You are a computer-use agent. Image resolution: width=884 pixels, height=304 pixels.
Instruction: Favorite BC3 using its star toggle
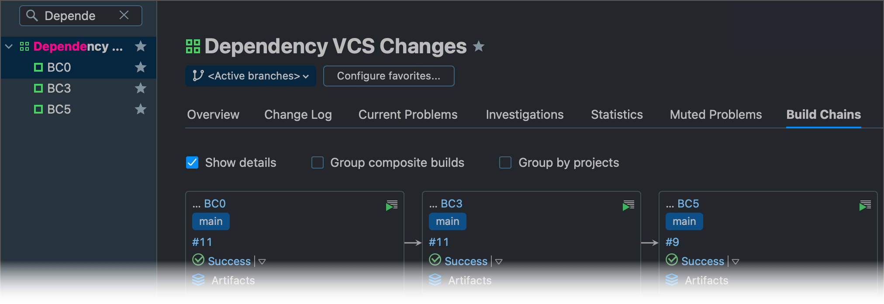point(140,88)
